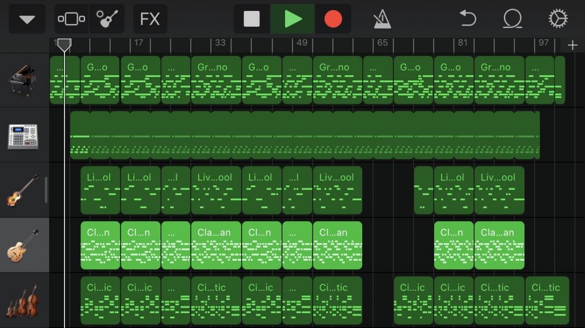The width and height of the screenshot is (585, 328).
Task: Select the drum machine track header
Action: point(24,135)
